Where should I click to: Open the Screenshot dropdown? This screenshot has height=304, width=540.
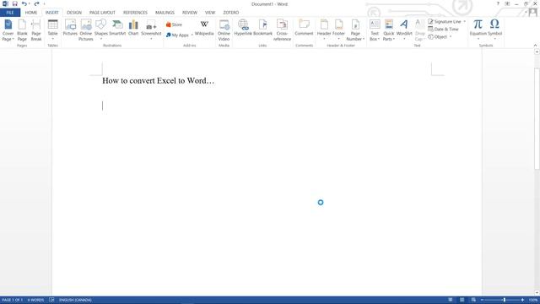tap(151, 30)
